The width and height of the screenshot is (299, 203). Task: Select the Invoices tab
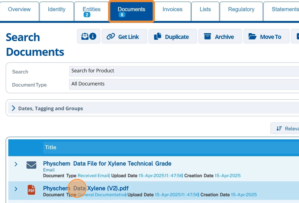[x=172, y=10]
